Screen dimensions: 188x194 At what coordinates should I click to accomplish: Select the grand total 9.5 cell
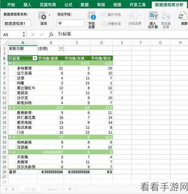coord(102,172)
